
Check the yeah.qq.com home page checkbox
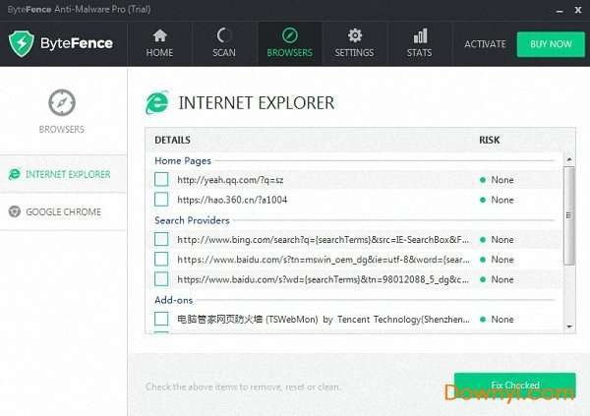point(161,180)
